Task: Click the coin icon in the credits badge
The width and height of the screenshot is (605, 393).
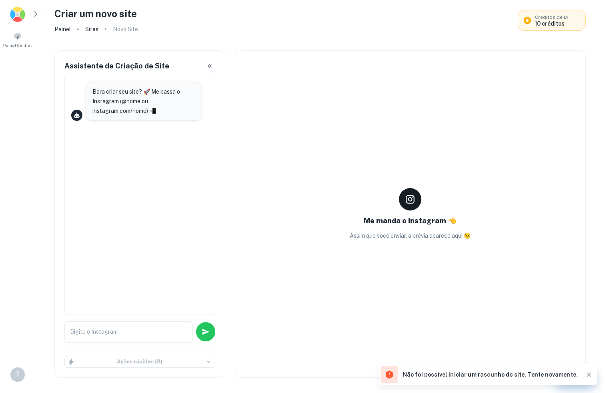Action: [527, 20]
